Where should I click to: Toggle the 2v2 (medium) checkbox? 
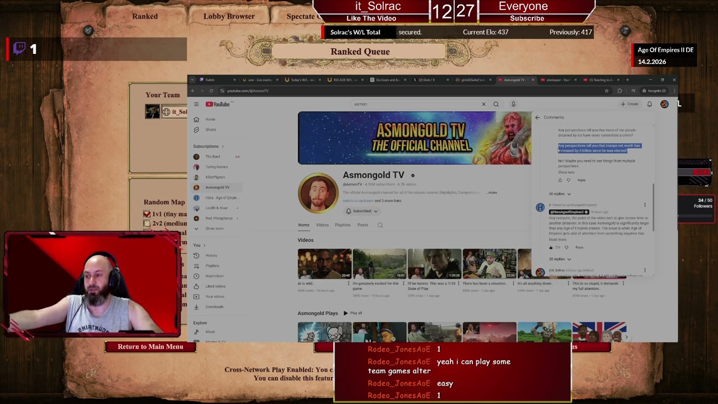pyautogui.click(x=147, y=223)
